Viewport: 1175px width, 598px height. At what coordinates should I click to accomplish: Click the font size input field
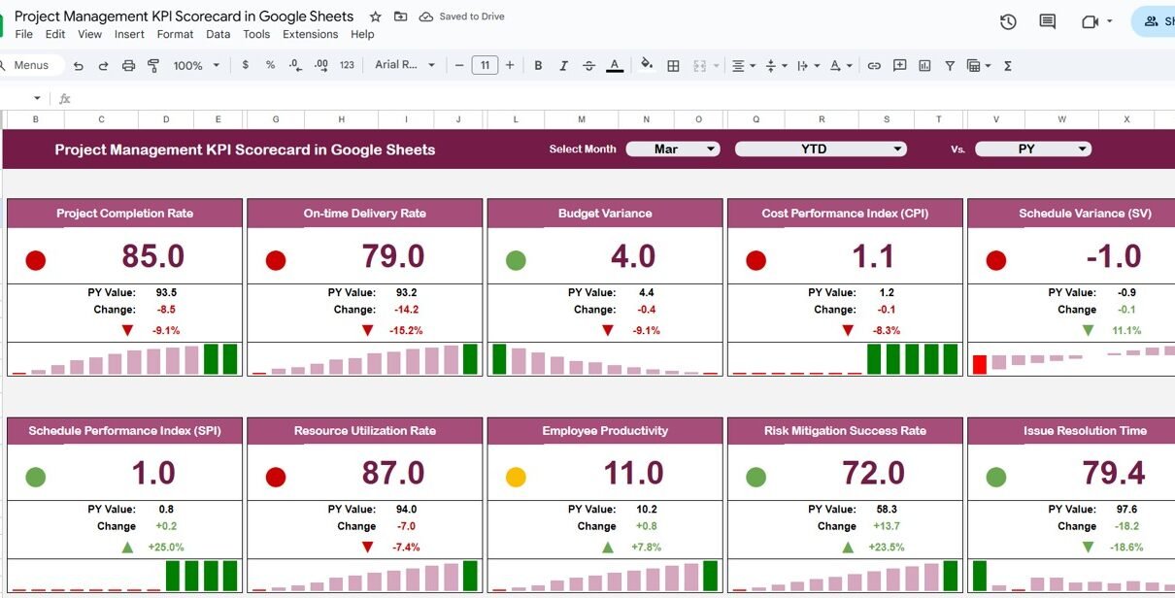click(485, 66)
